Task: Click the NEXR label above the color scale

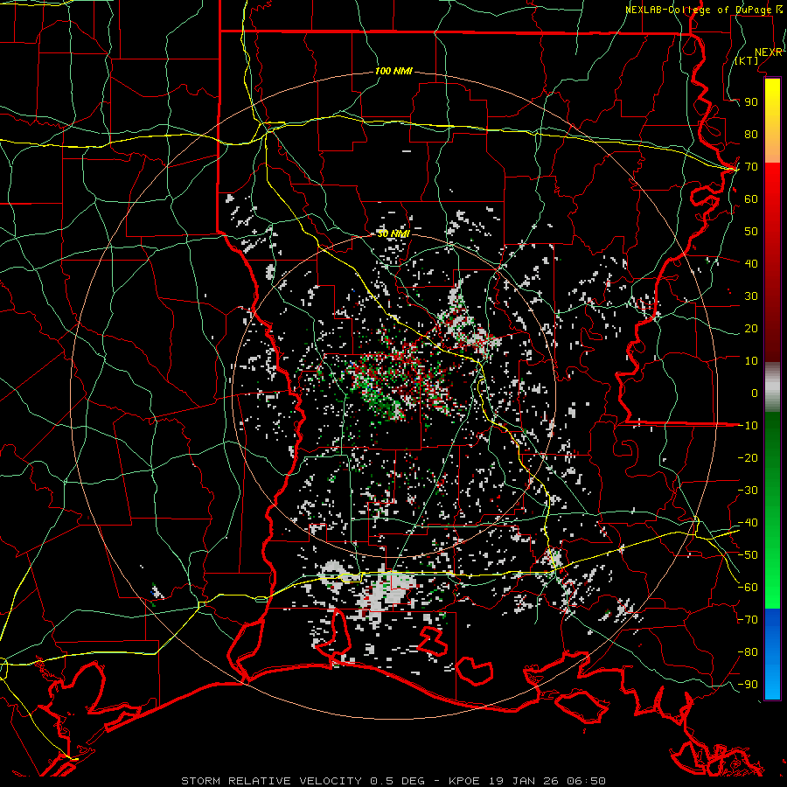Action: click(x=769, y=52)
